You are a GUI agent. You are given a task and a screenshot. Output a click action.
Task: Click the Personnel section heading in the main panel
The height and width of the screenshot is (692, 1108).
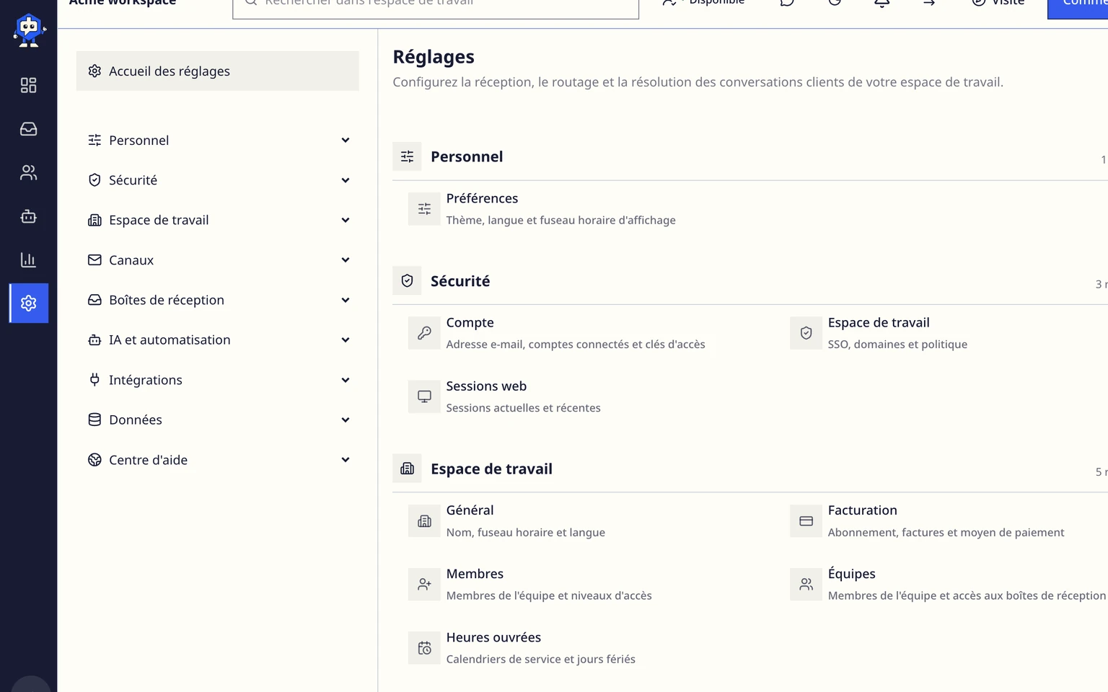[467, 156]
